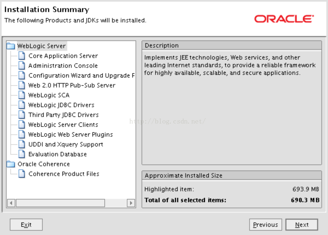
Task: Click the Exit button
Action: point(26,225)
